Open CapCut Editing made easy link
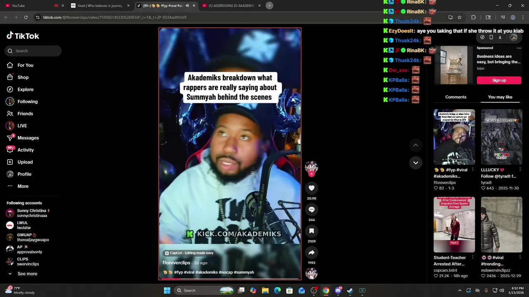 pyautogui.click(x=189, y=253)
